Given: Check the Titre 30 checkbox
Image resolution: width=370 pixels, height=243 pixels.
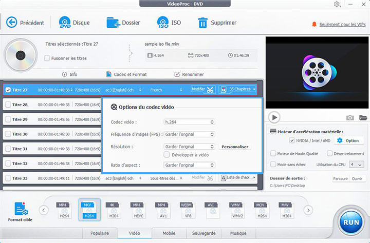Looking at the screenshot, I should (8, 134).
